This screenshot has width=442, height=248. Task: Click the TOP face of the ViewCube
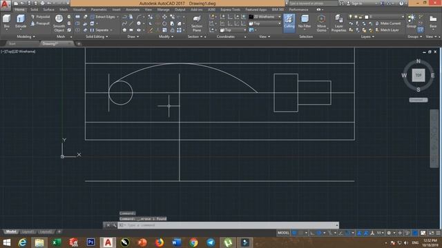419,75
